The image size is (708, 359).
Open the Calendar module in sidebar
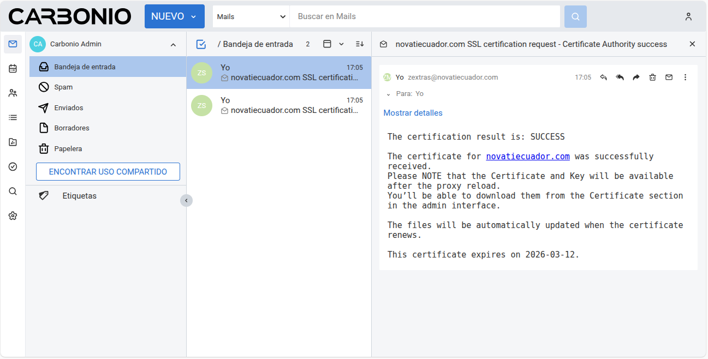click(x=13, y=69)
